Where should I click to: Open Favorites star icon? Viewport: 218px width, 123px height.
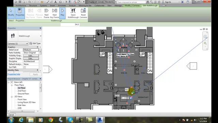(x=159, y=2)
